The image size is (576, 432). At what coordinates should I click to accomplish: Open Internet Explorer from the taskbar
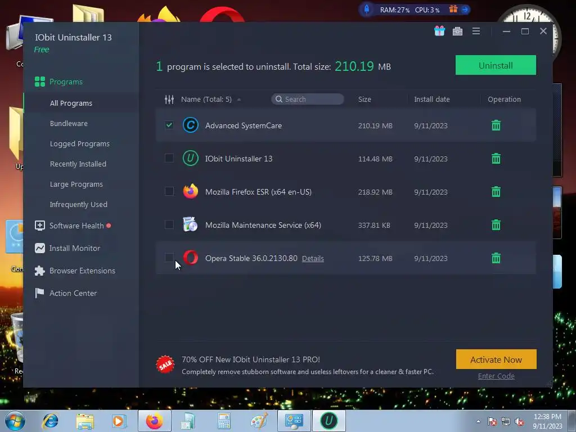pyautogui.click(x=50, y=421)
